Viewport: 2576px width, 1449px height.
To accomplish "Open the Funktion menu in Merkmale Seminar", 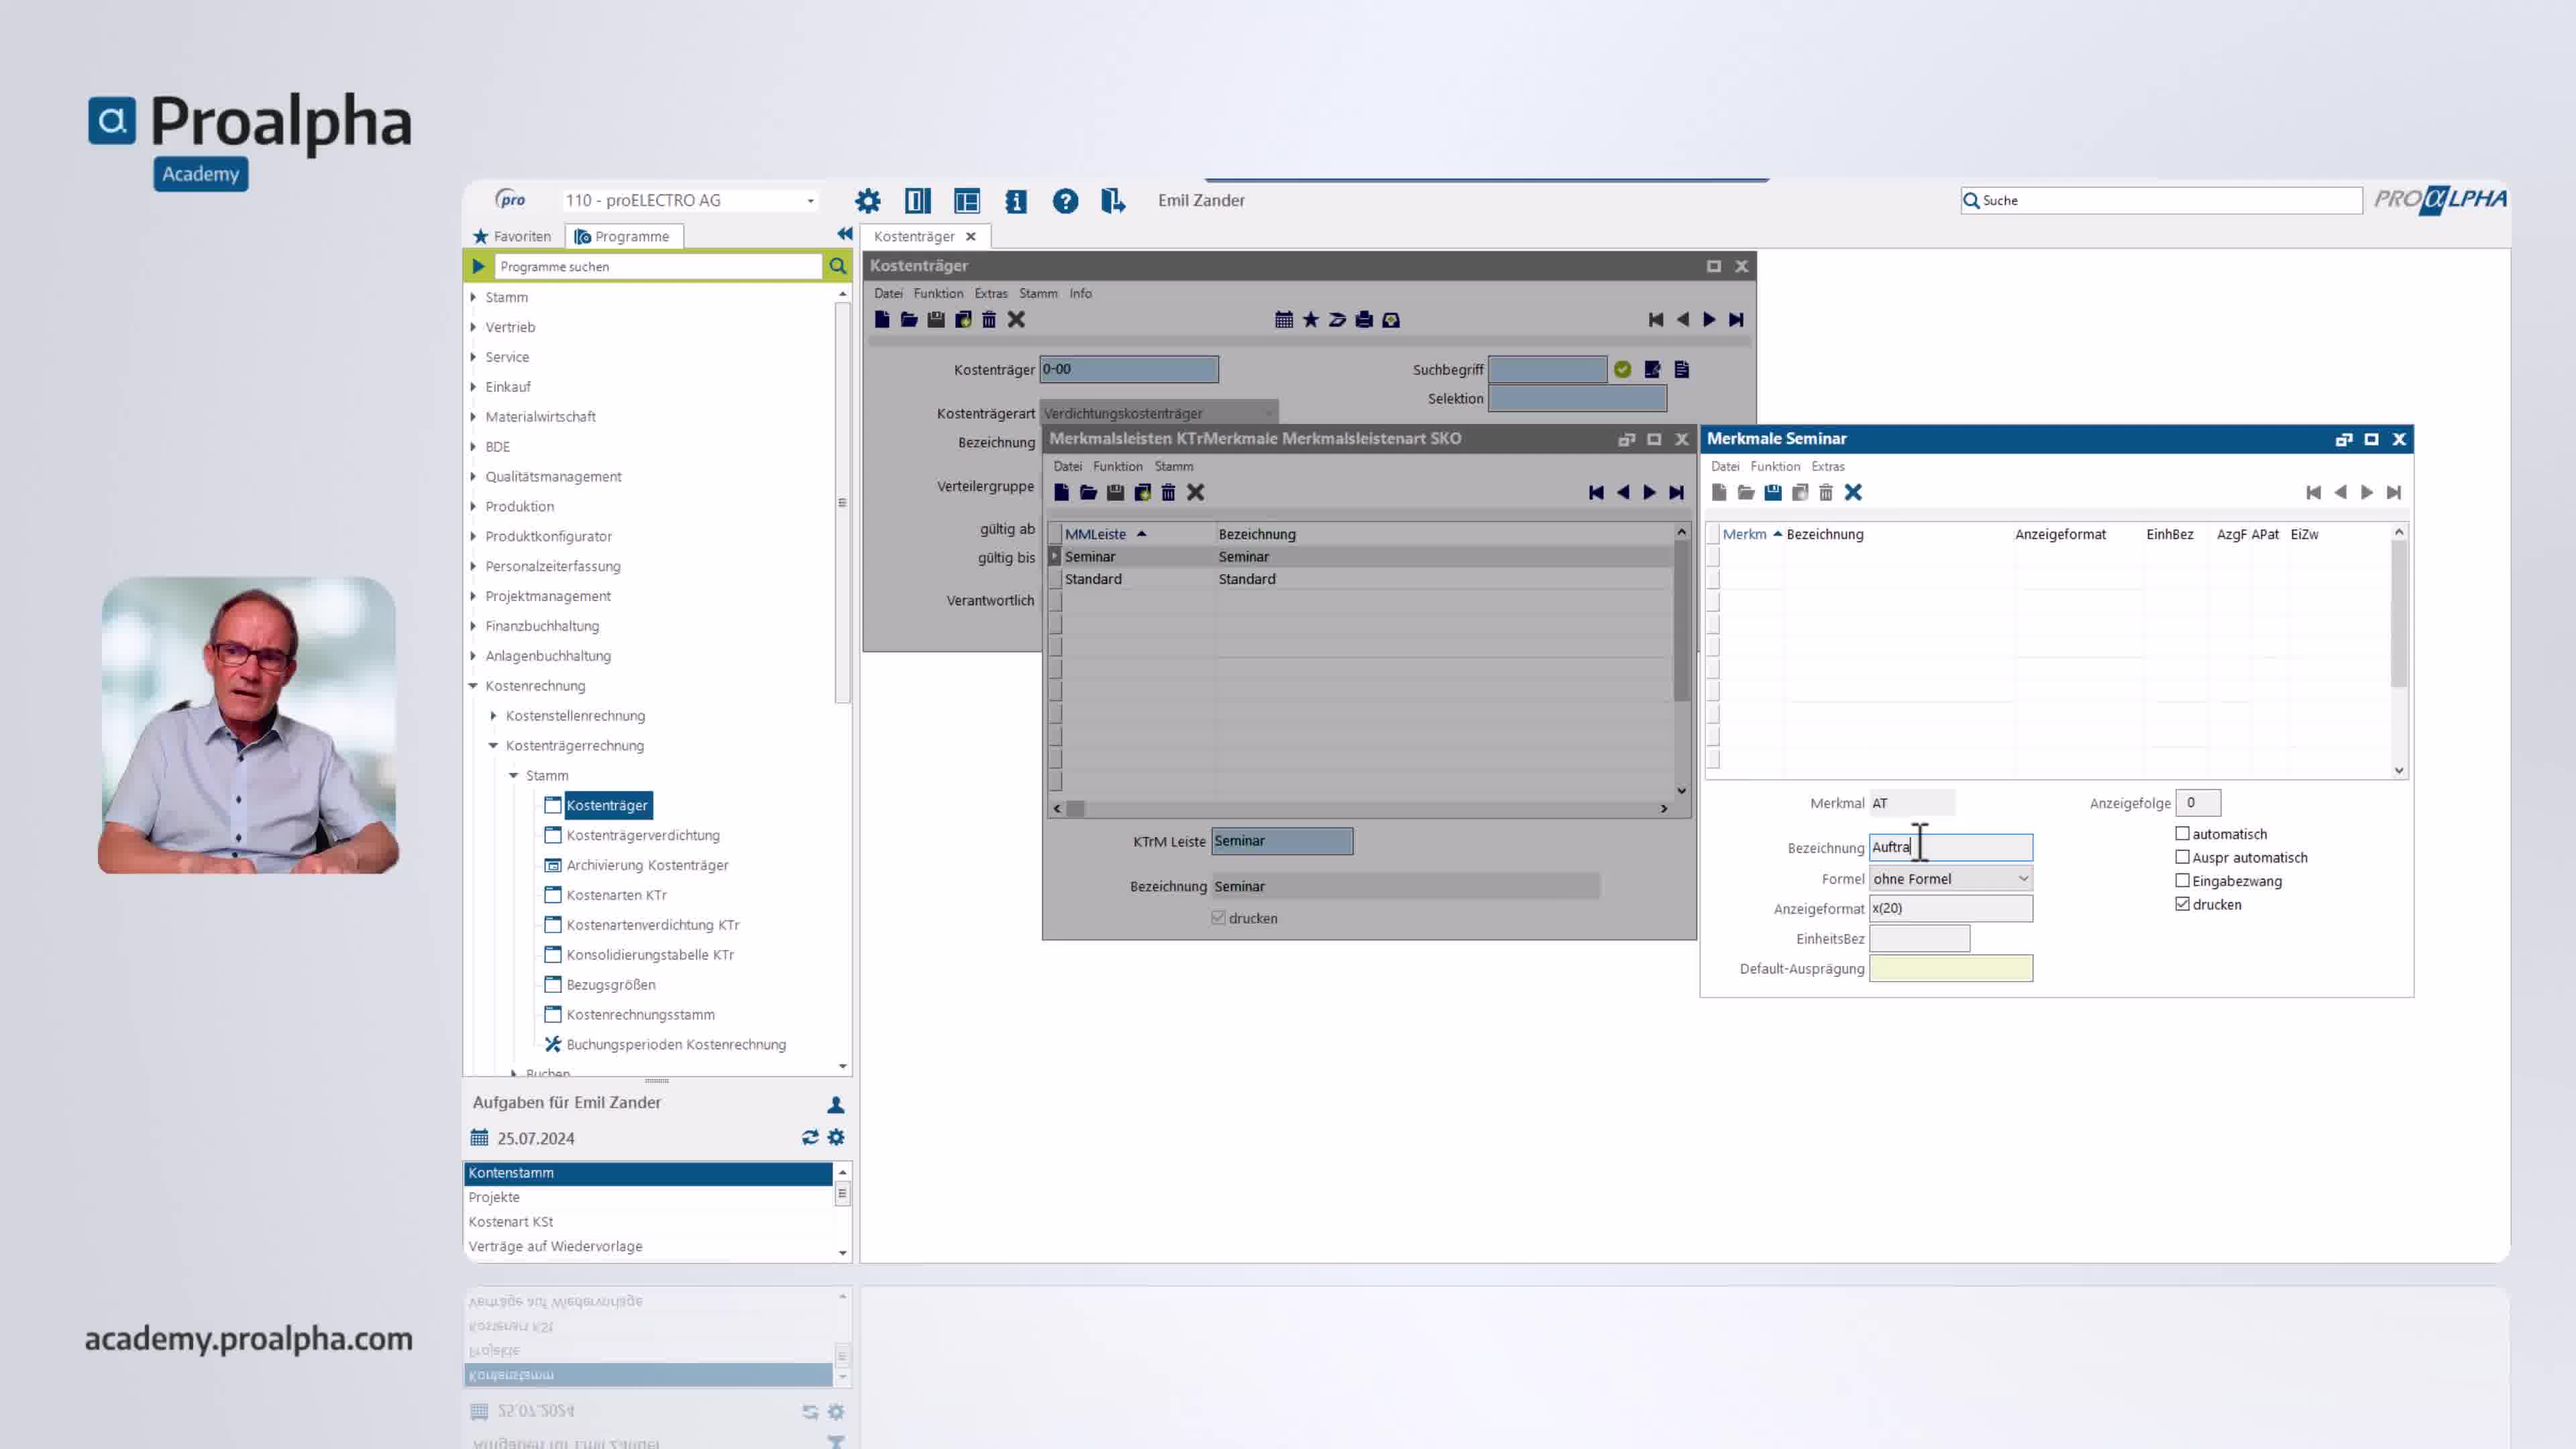I will coord(1774,466).
